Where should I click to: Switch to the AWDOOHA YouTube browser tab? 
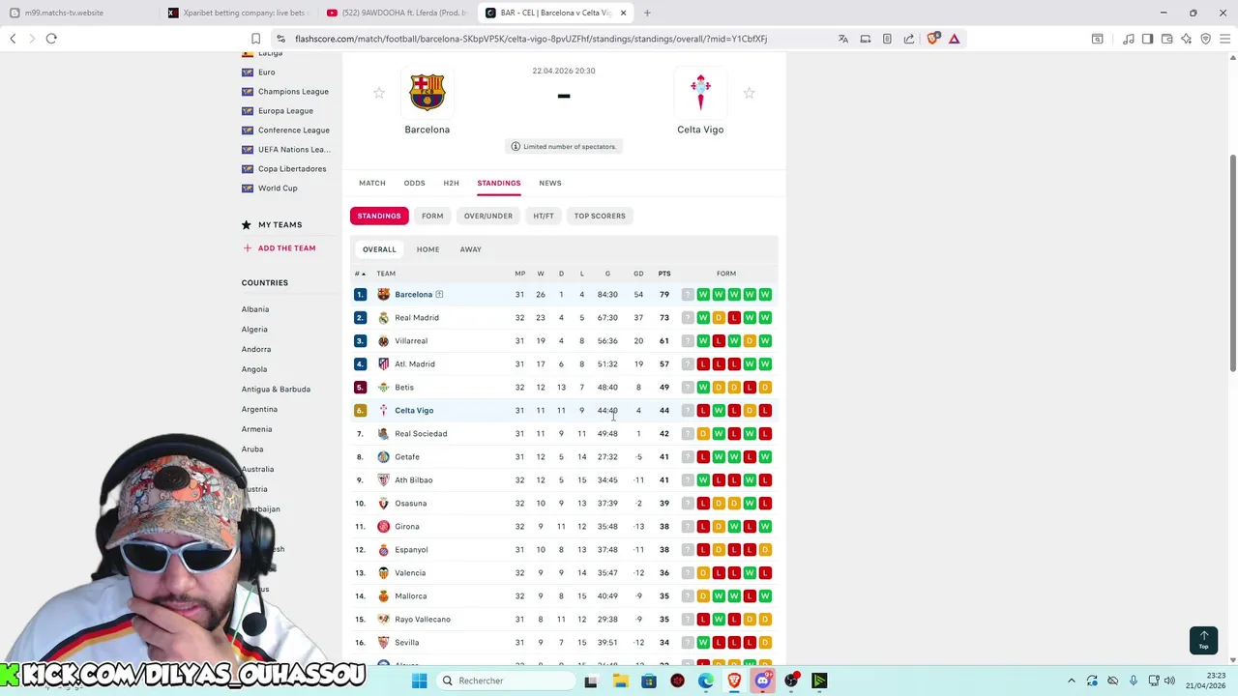coord(397,13)
